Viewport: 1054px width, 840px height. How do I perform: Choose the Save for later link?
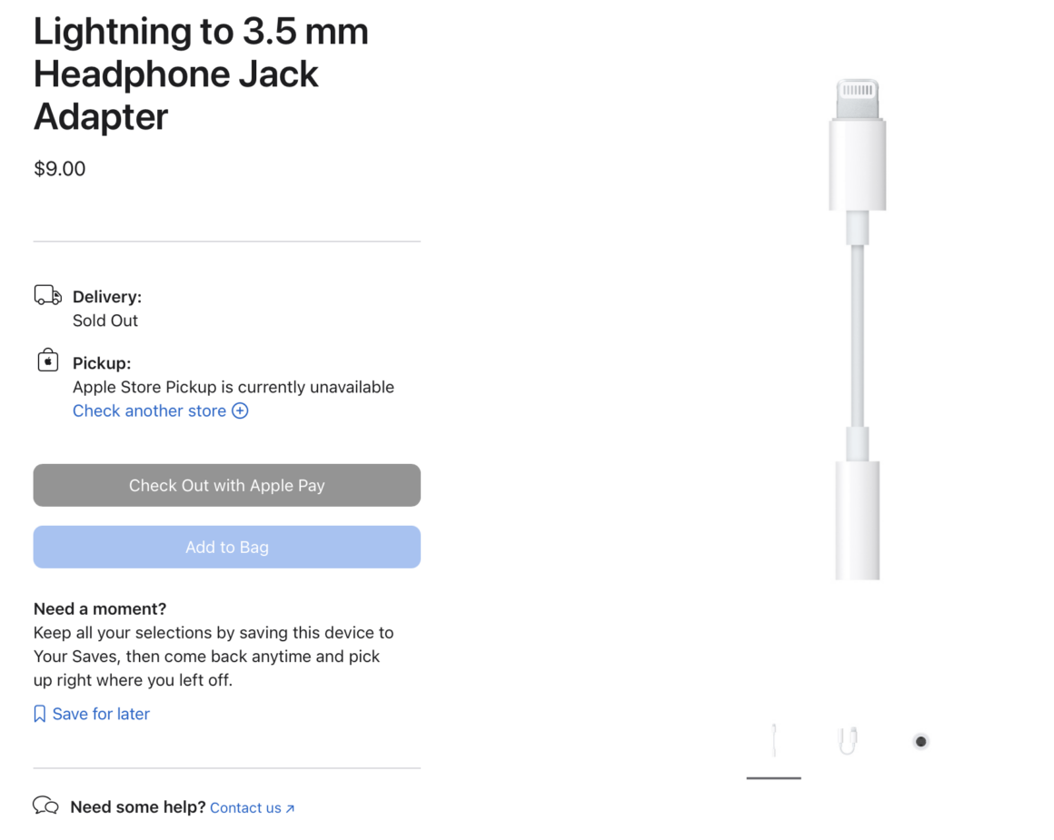[x=101, y=715]
